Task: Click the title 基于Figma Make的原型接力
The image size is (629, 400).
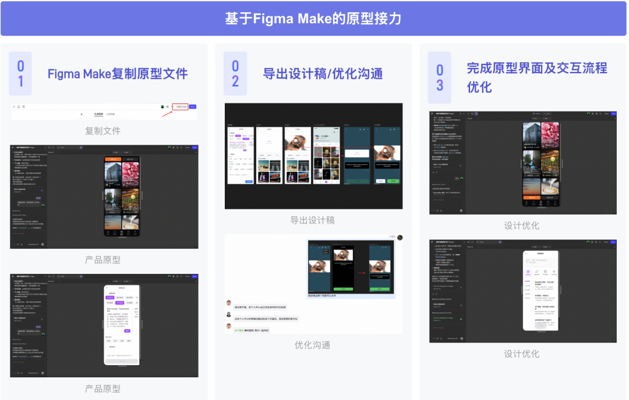Action: coord(313,19)
